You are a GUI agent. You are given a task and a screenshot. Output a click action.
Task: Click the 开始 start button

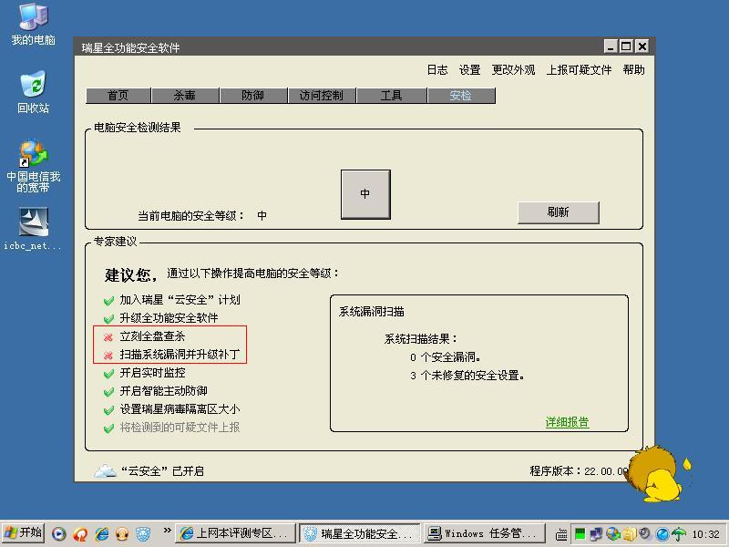pos(24,532)
